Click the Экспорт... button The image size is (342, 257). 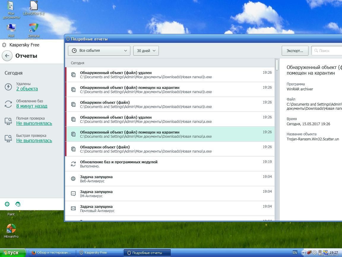295,51
